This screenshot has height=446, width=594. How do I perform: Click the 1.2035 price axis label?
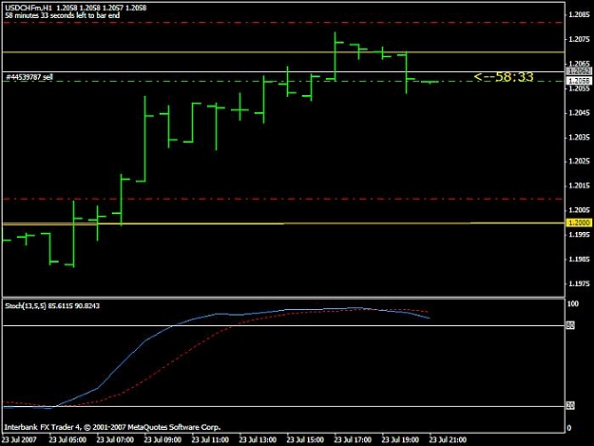tap(580, 137)
